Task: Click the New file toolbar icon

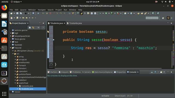Action: (11, 13)
